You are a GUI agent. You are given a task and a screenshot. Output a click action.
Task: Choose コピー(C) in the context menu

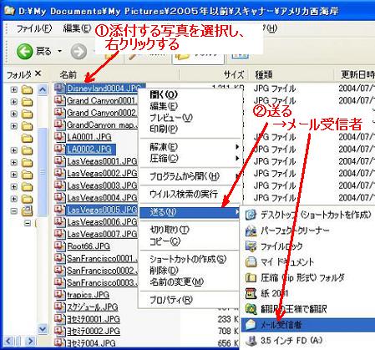(165, 241)
